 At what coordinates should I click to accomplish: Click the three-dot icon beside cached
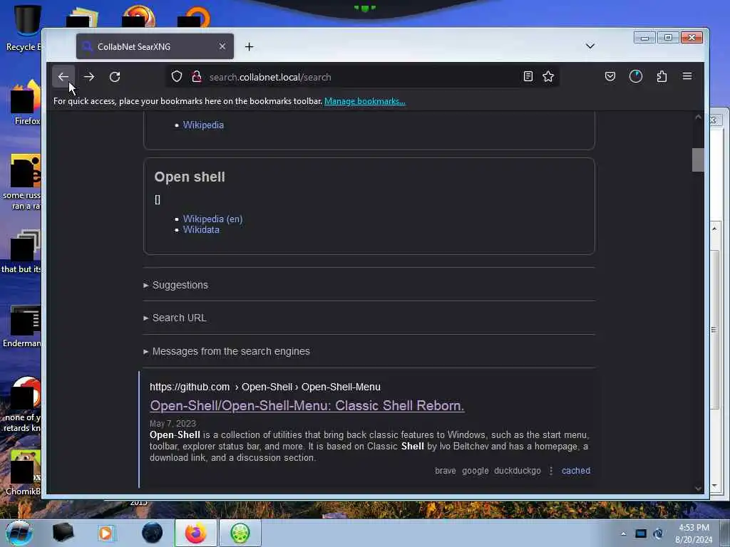pos(551,471)
